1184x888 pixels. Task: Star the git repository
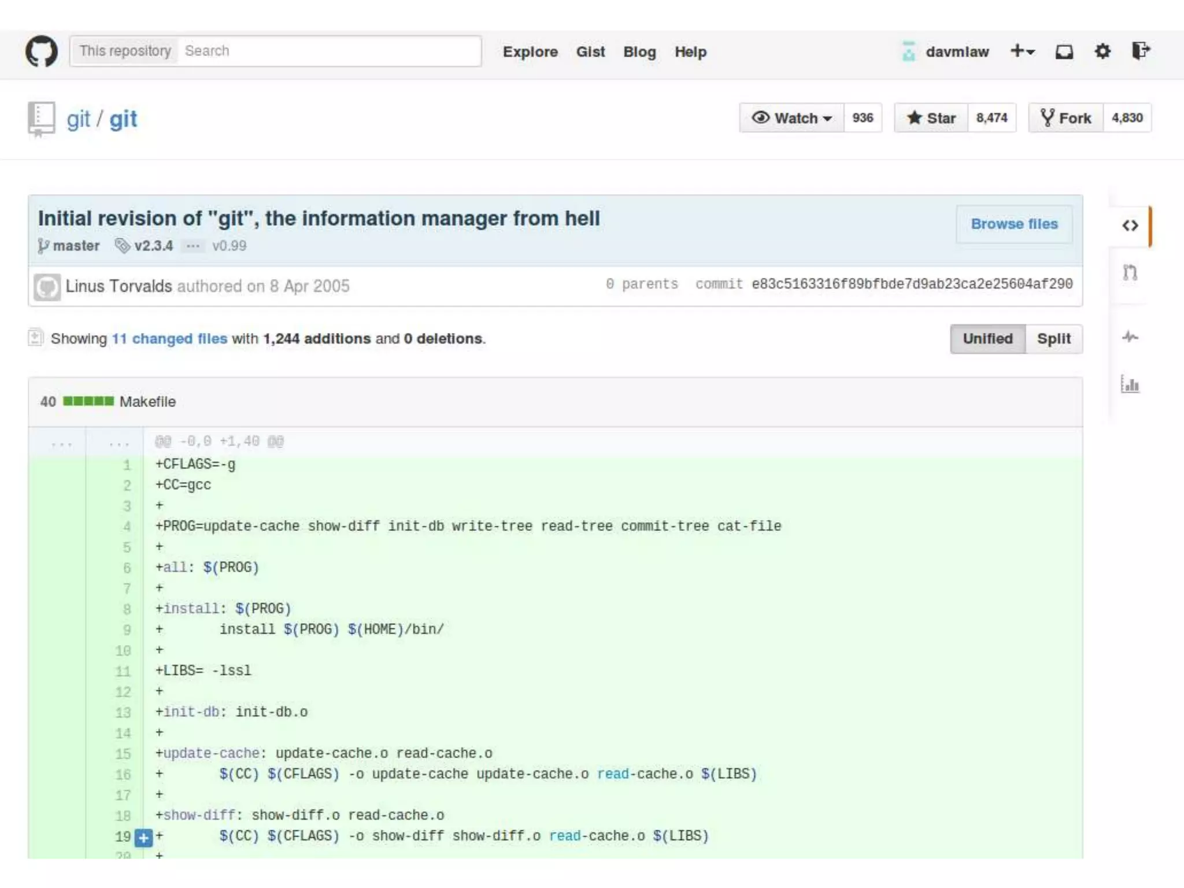click(x=931, y=118)
